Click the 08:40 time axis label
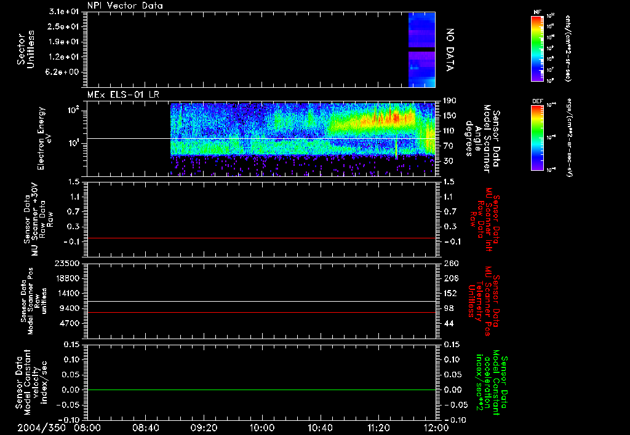 pyautogui.click(x=145, y=428)
